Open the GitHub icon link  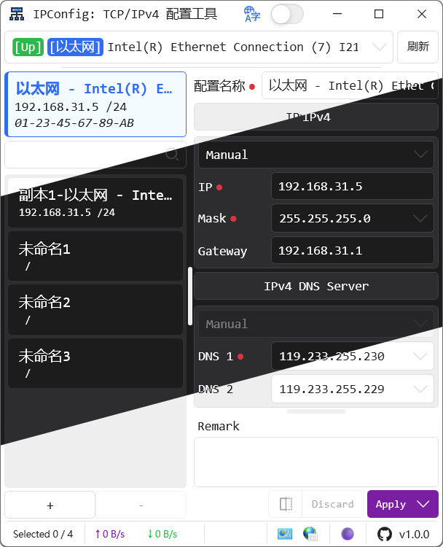click(x=385, y=534)
